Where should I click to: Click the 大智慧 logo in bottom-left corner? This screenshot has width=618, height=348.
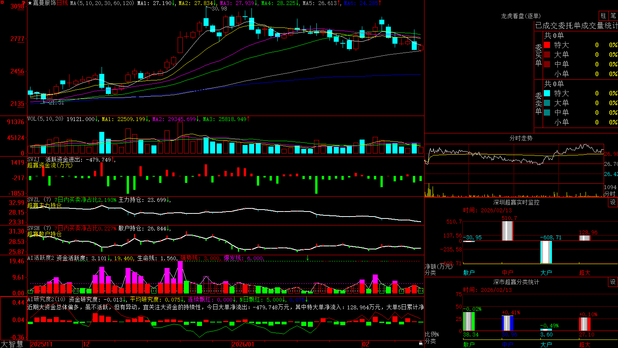tap(12, 344)
